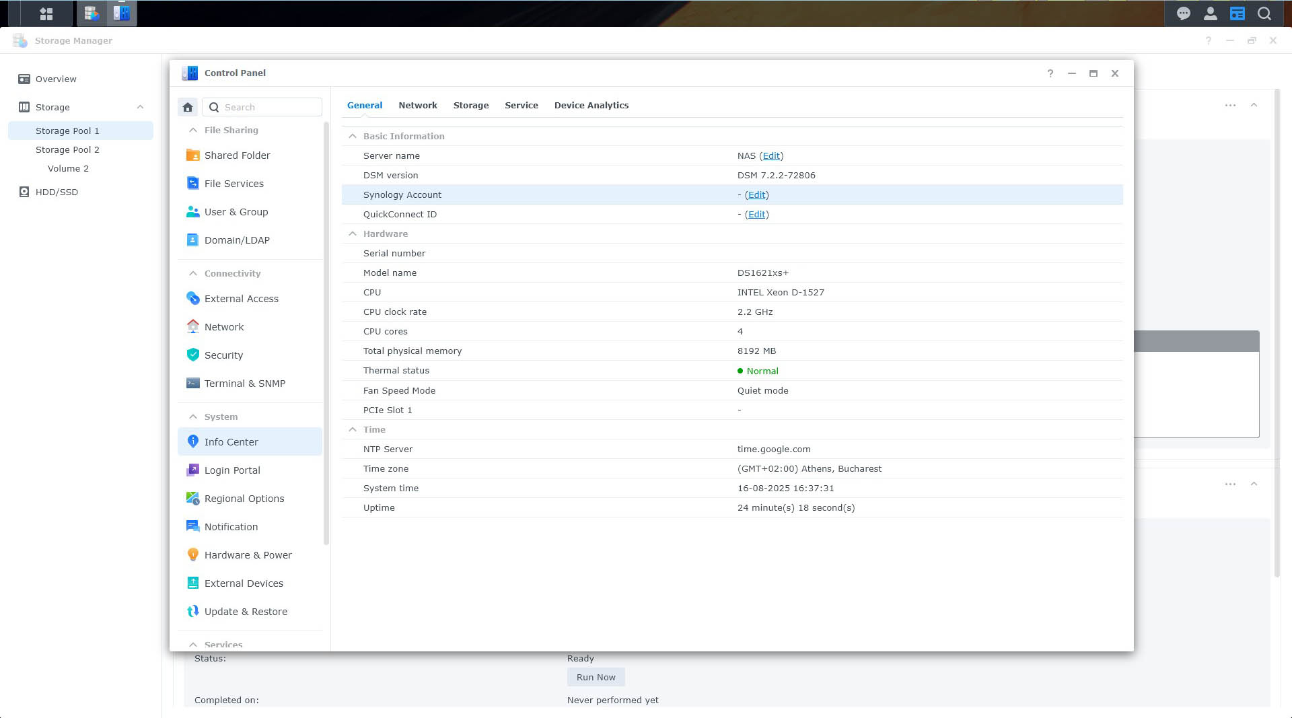Image resolution: width=1292 pixels, height=718 pixels.
Task: Select Info Center in the sidebar
Action: click(x=250, y=442)
